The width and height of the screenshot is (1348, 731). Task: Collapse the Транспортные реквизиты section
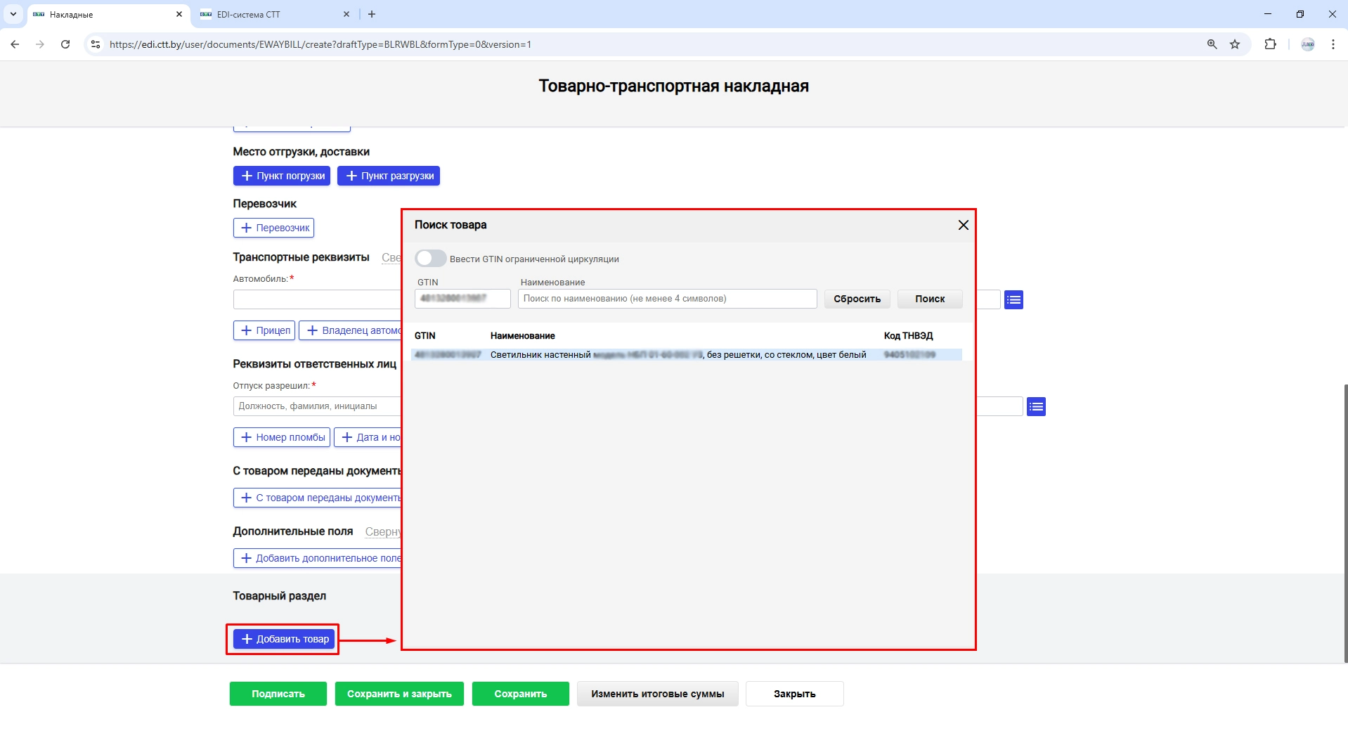pyautogui.click(x=391, y=258)
